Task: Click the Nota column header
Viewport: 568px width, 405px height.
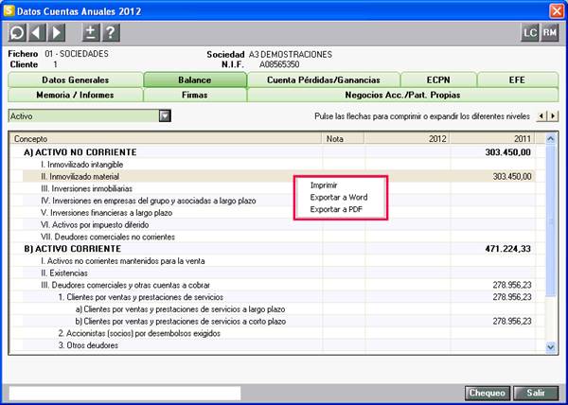Action: pyautogui.click(x=344, y=138)
